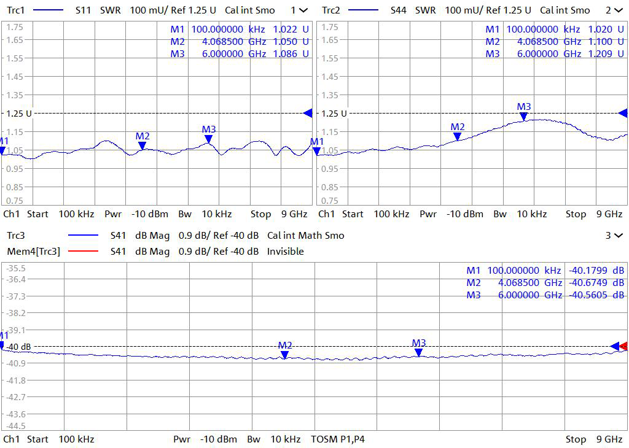Select marker M2 on the S41 trace
This screenshot has height=448, width=629.
[284, 354]
